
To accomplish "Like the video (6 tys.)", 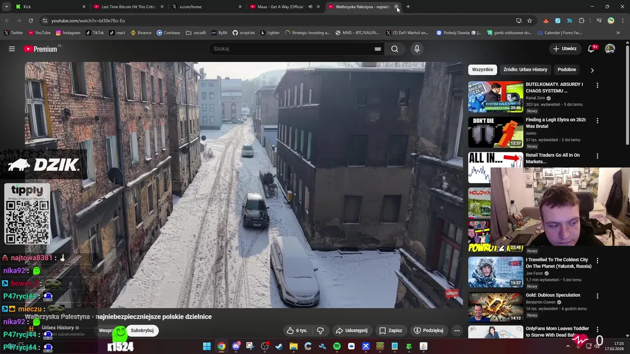I will 297,330.
